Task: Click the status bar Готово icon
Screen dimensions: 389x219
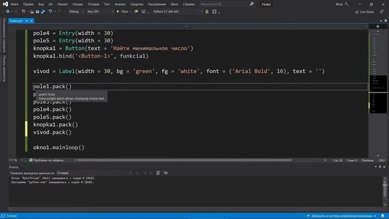Action: point(3,216)
